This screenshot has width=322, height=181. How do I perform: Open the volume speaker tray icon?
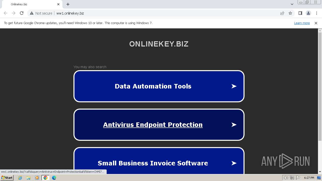pos(286,178)
